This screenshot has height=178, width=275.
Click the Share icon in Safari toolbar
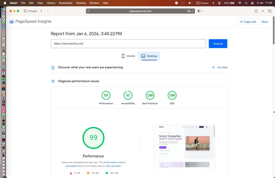(x=256, y=11)
